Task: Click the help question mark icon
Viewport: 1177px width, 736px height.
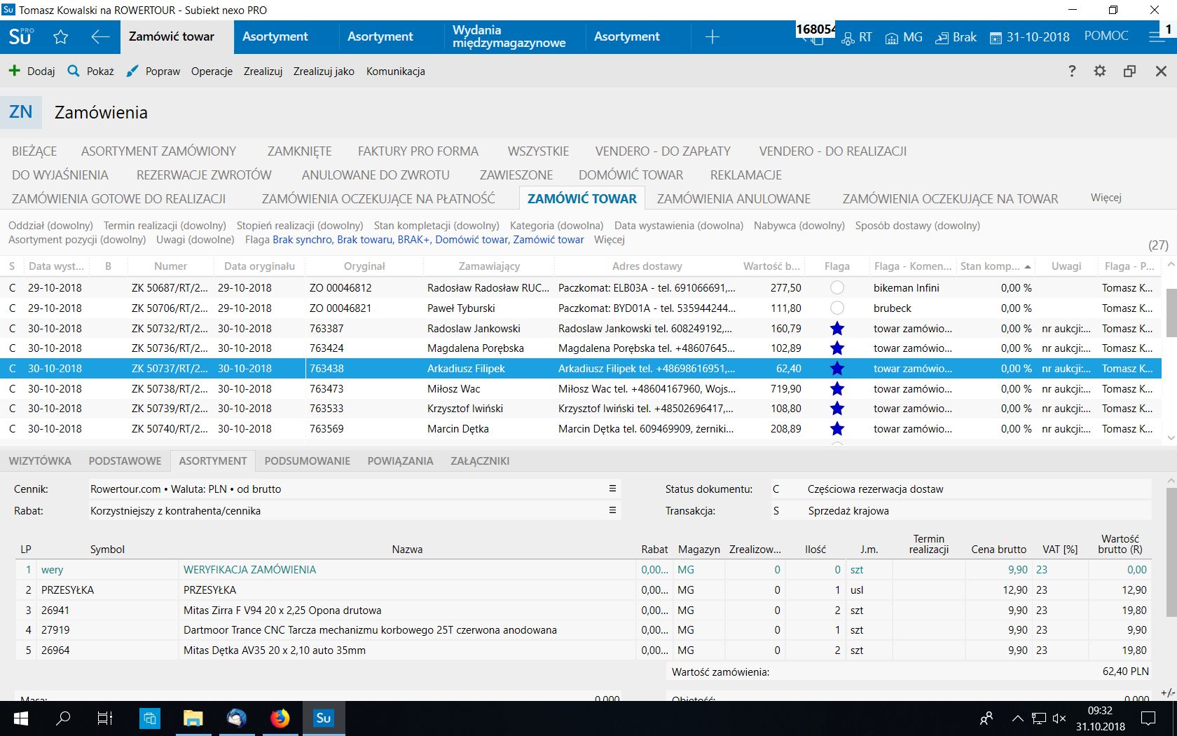Action: (1072, 71)
